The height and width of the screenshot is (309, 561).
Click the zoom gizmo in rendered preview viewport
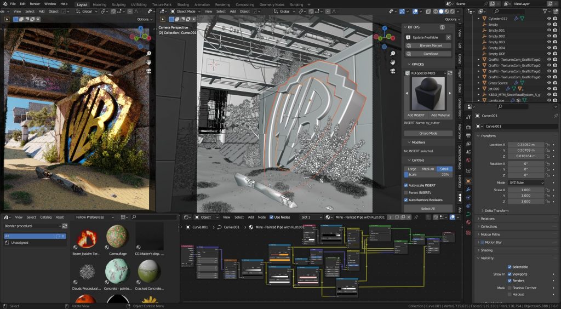click(148, 53)
